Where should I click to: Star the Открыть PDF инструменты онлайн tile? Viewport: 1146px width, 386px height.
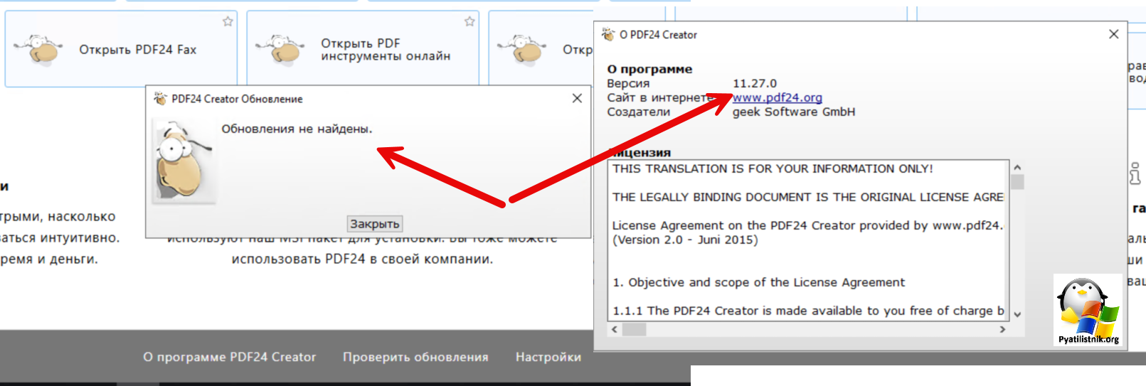pyautogui.click(x=469, y=21)
